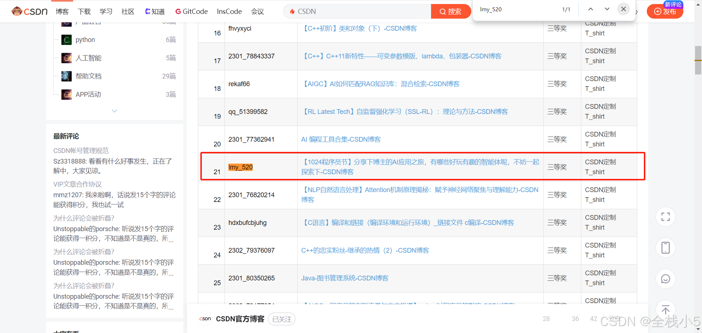This screenshot has height=333, width=702.
Task: Open the 博客 nav tab
Action: [x=62, y=11]
